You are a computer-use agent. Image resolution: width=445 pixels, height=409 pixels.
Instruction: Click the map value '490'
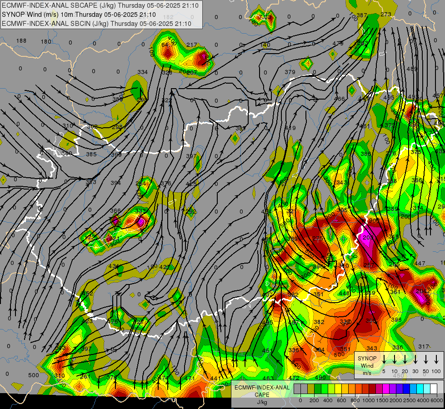(320, 377)
